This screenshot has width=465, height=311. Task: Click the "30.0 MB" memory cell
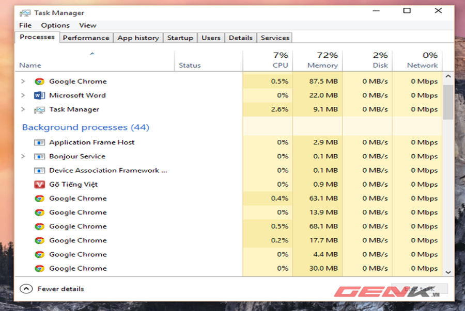click(317, 268)
